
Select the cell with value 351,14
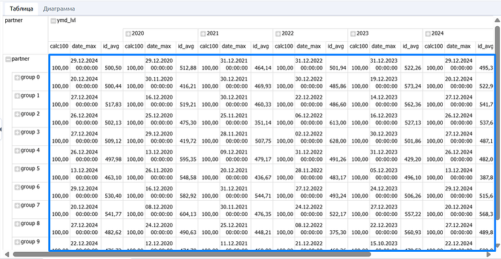click(x=262, y=118)
